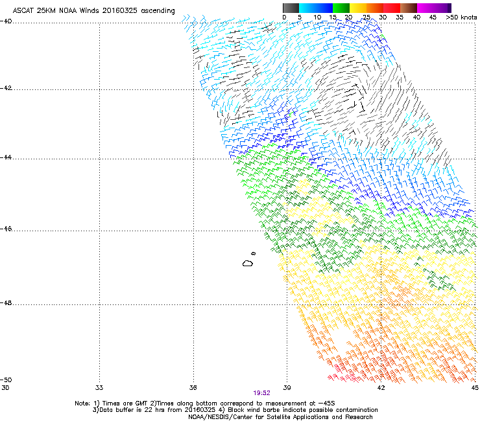Click the 45 longitude axis label

pyautogui.click(x=475, y=388)
